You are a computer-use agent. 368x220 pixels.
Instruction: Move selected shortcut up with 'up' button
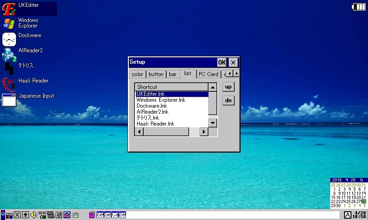pyautogui.click(x=228, y=87)
